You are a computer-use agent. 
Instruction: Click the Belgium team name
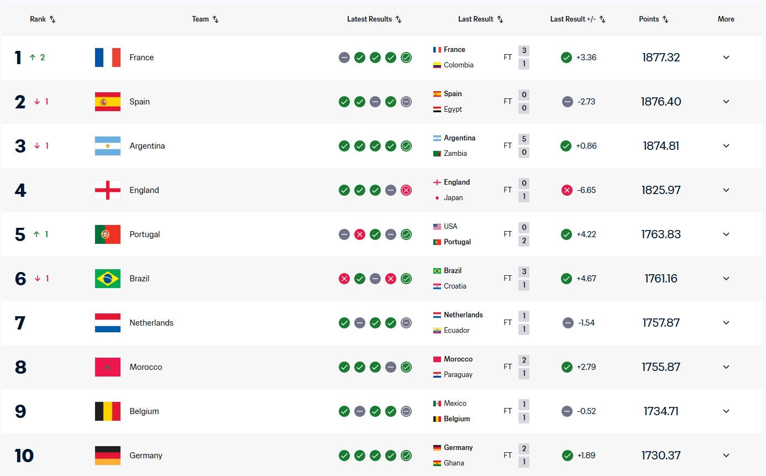coord(144,411)
